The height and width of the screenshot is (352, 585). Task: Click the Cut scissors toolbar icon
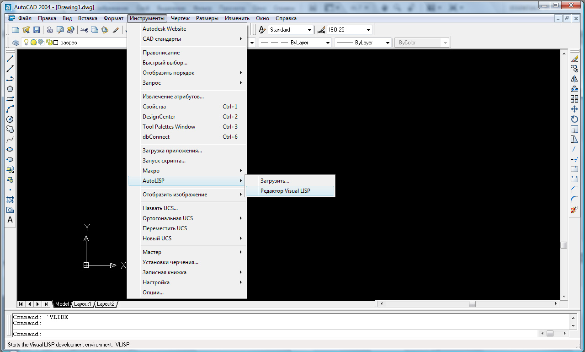pos(84,30)
